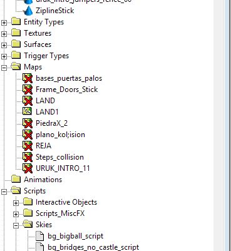Viewport: 231px width, 251px height.
Task: Click the Frame_Doors_Stick map icon
Action: pyautogui.click(x=28, y=90)
